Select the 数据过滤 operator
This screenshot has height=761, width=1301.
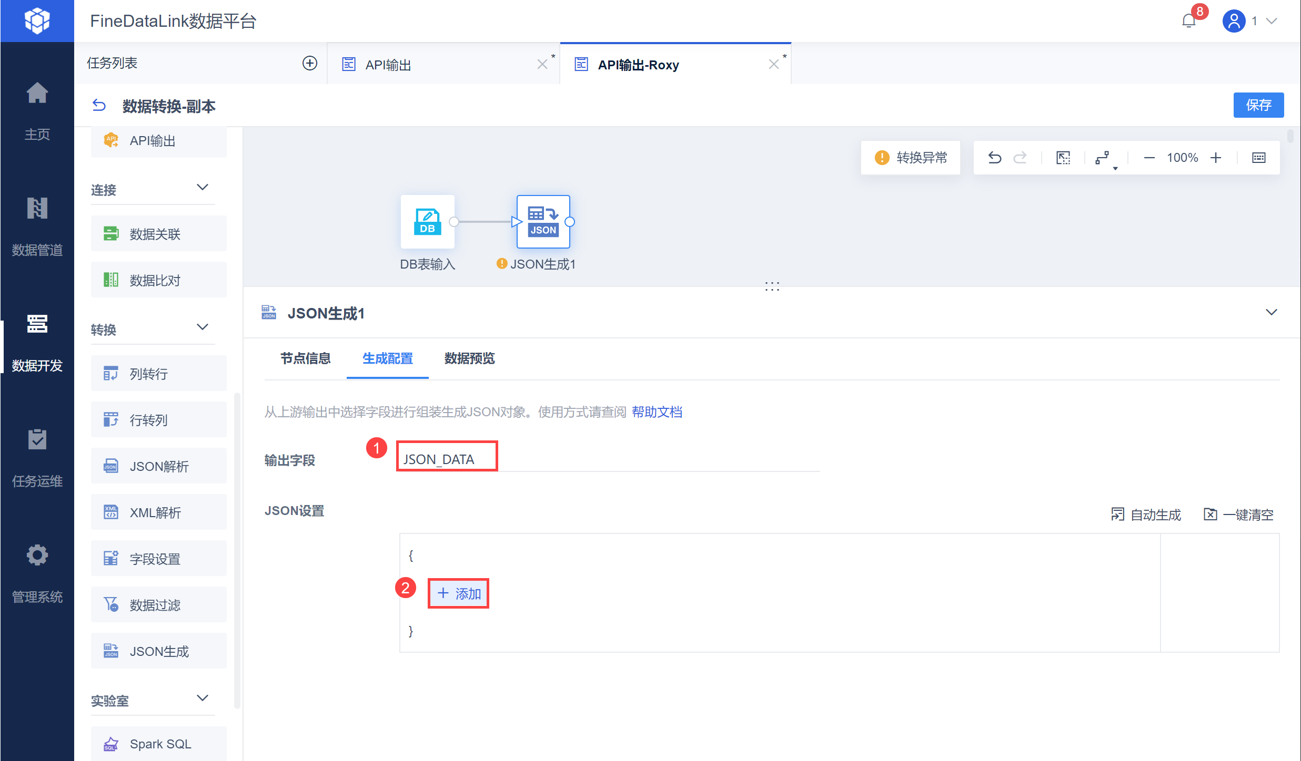[158, 605]
